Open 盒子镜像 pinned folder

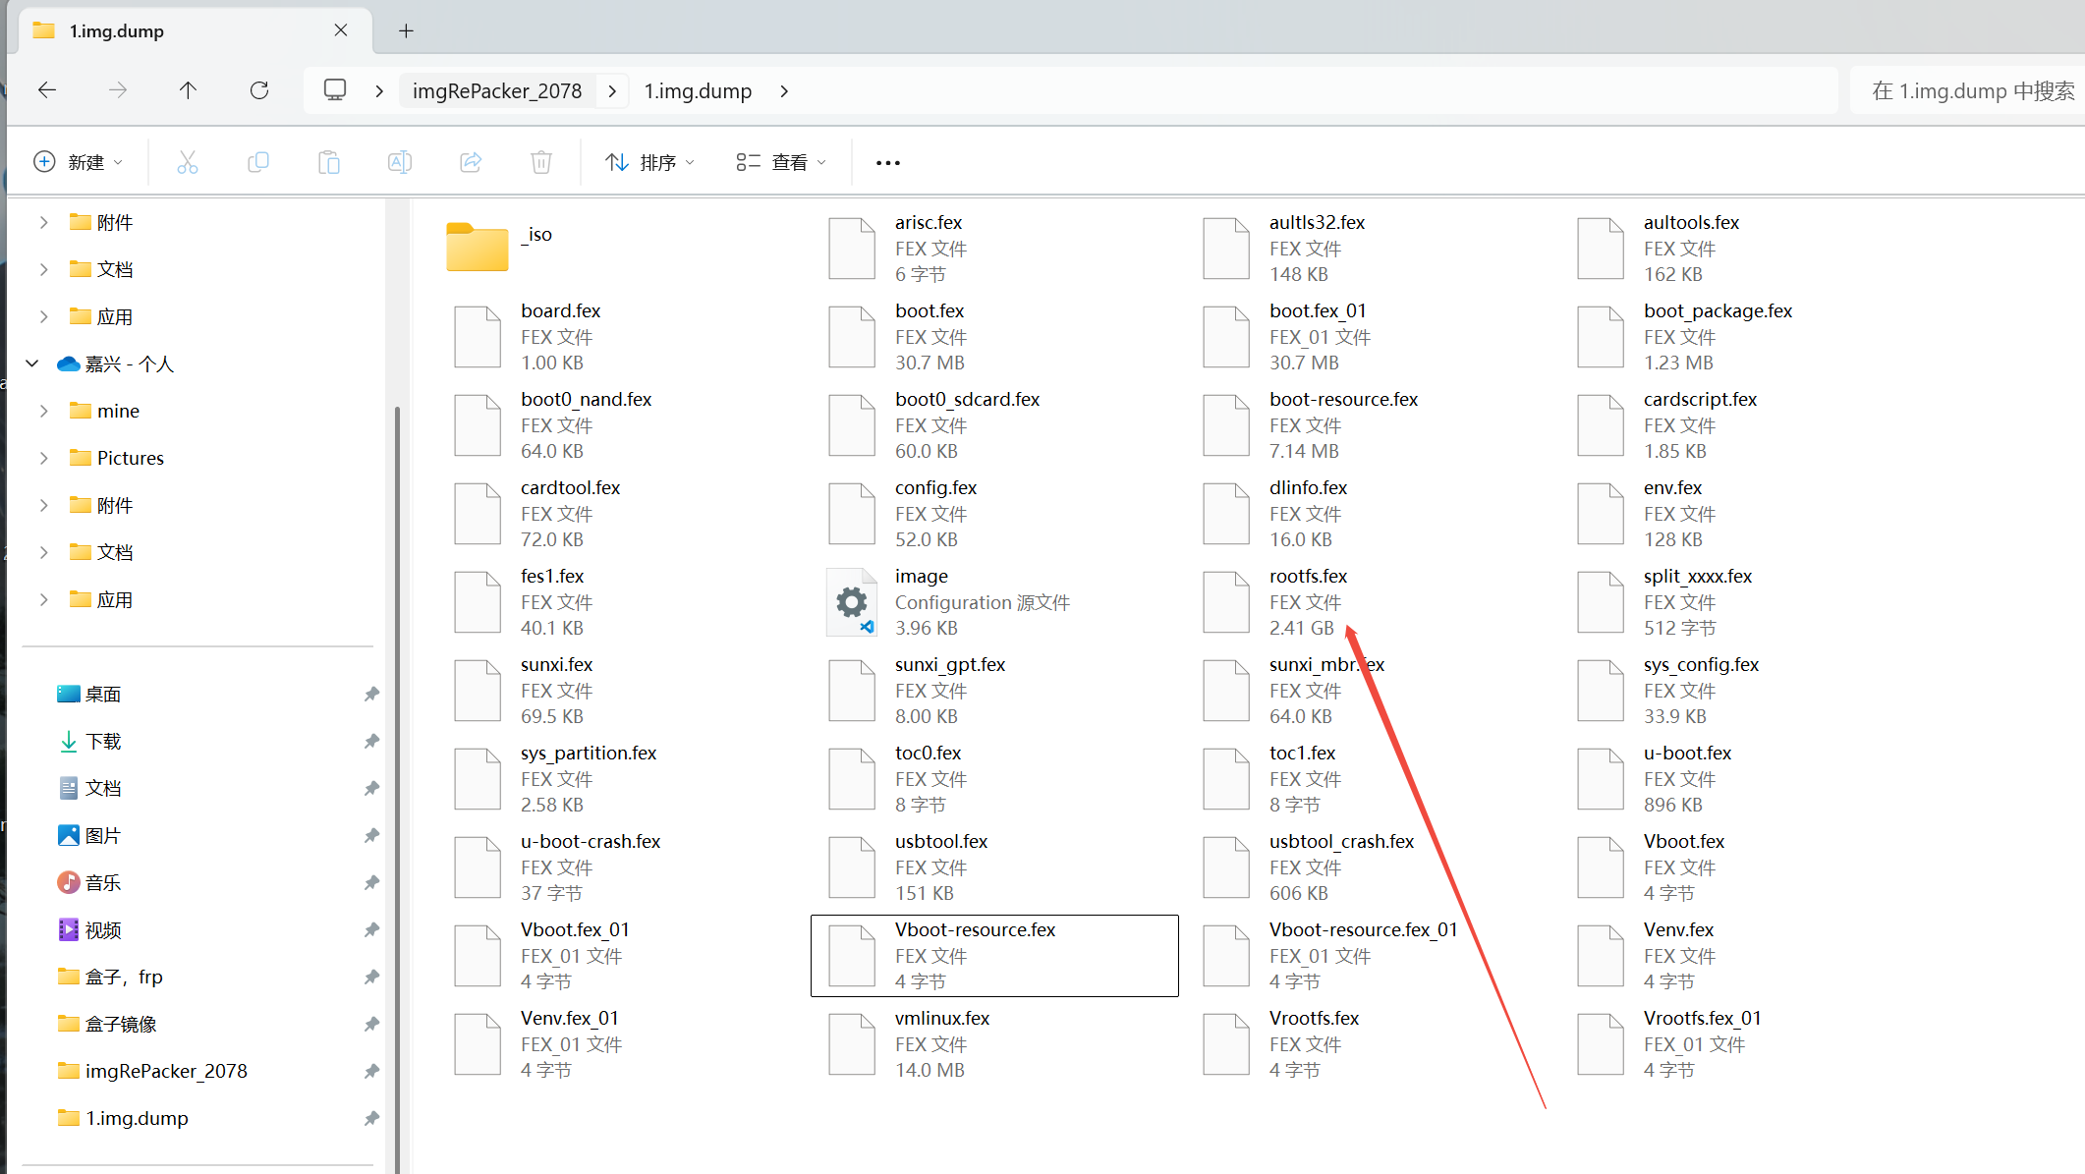[x=121, y=1024]
